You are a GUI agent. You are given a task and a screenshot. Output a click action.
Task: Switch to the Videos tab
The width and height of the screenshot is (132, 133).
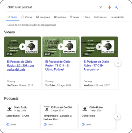[27, 17]
